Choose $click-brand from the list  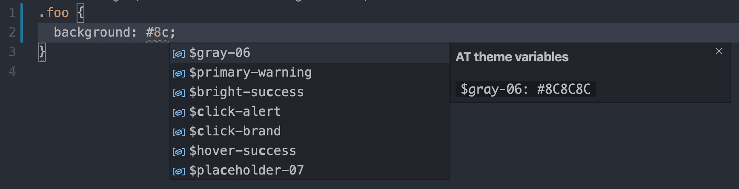point(310,132)
